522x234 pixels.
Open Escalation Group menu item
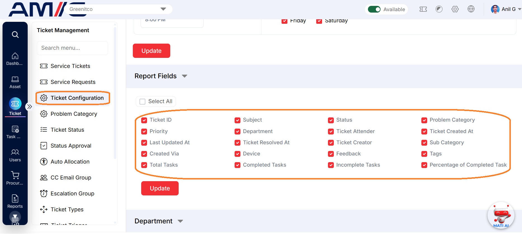point(72,193)
